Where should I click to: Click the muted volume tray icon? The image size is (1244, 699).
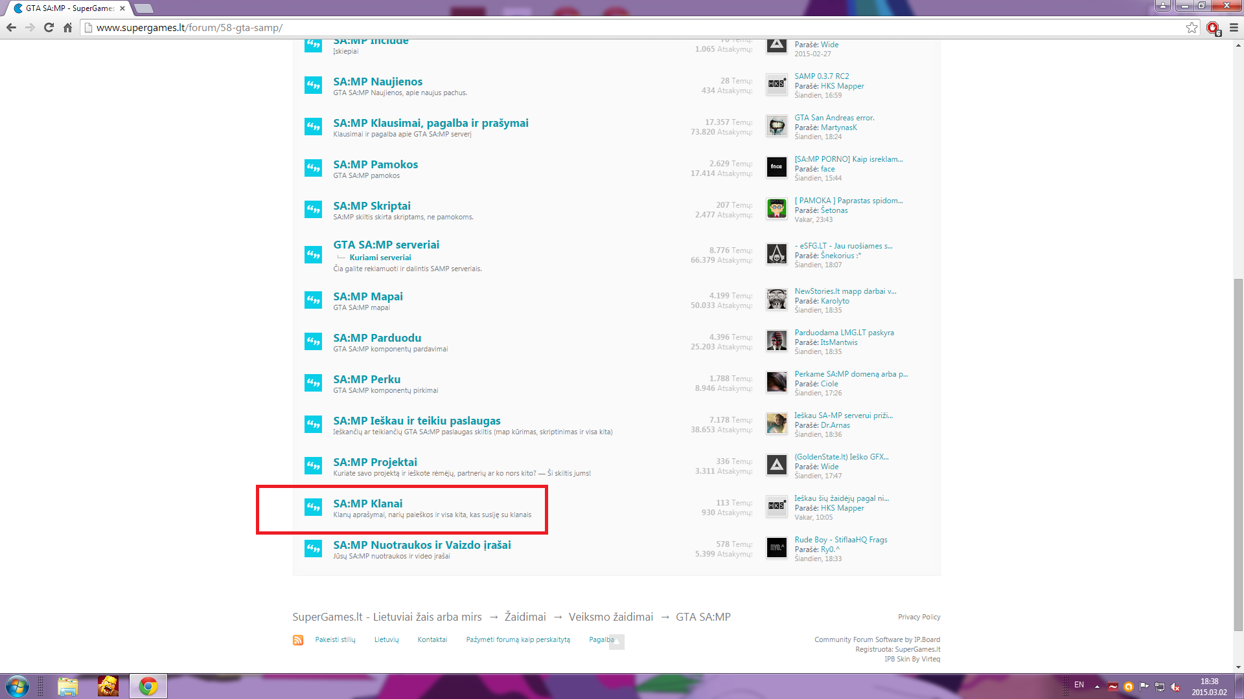(1175, 687)
